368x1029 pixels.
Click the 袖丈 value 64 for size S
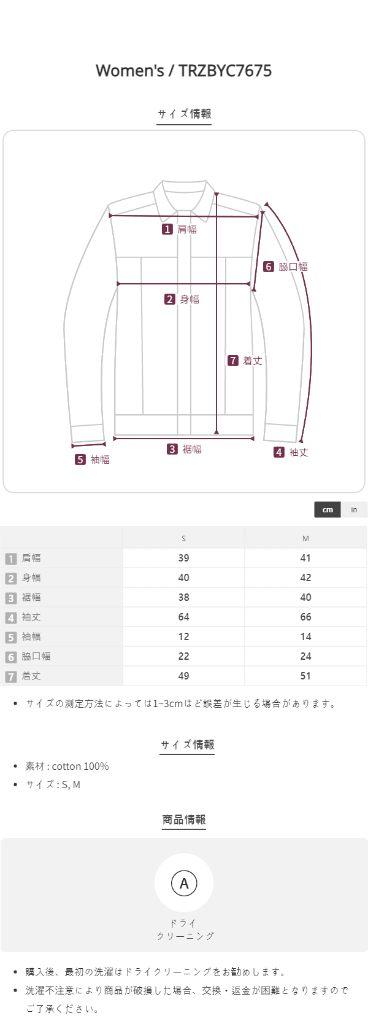pos(183,617)
